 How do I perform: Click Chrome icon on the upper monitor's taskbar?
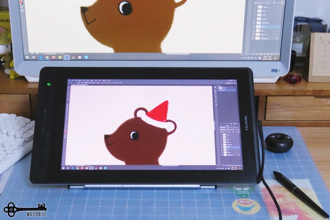coord(47,57)
